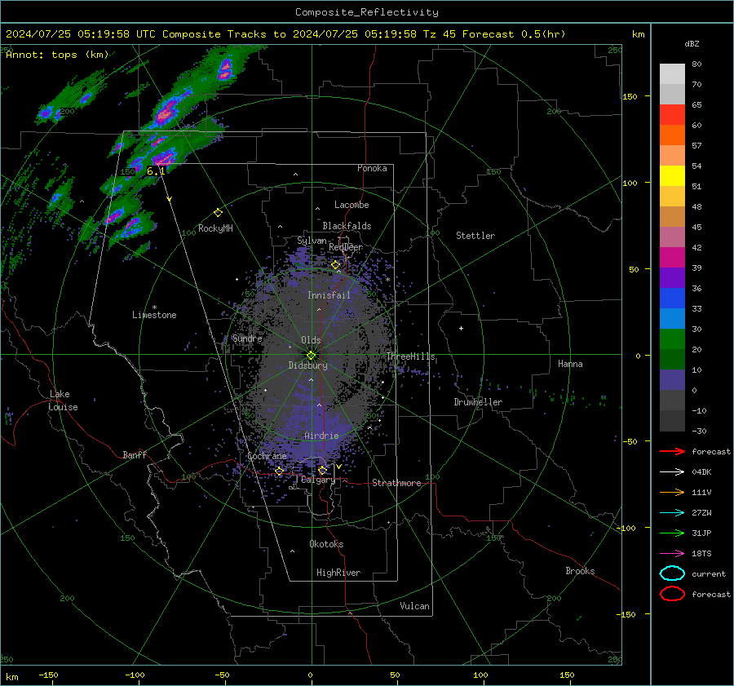The width and height of the screenshot is (734, 686).
Task: Click the ThreeHills label on the map
Action: [x=410, y=356]
